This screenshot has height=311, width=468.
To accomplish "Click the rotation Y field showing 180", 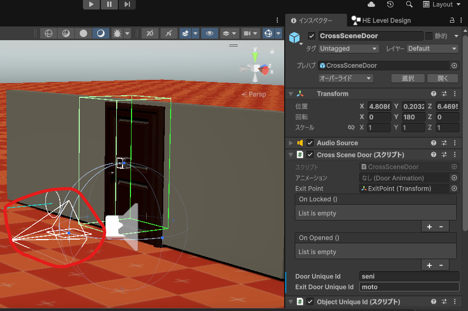I will tap(413, 117).
